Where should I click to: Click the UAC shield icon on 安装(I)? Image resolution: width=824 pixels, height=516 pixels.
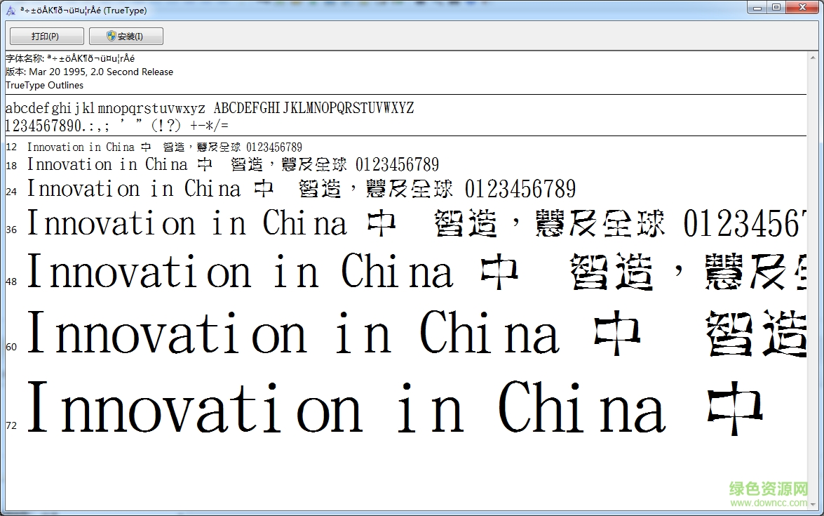click(x=111, y=35)
